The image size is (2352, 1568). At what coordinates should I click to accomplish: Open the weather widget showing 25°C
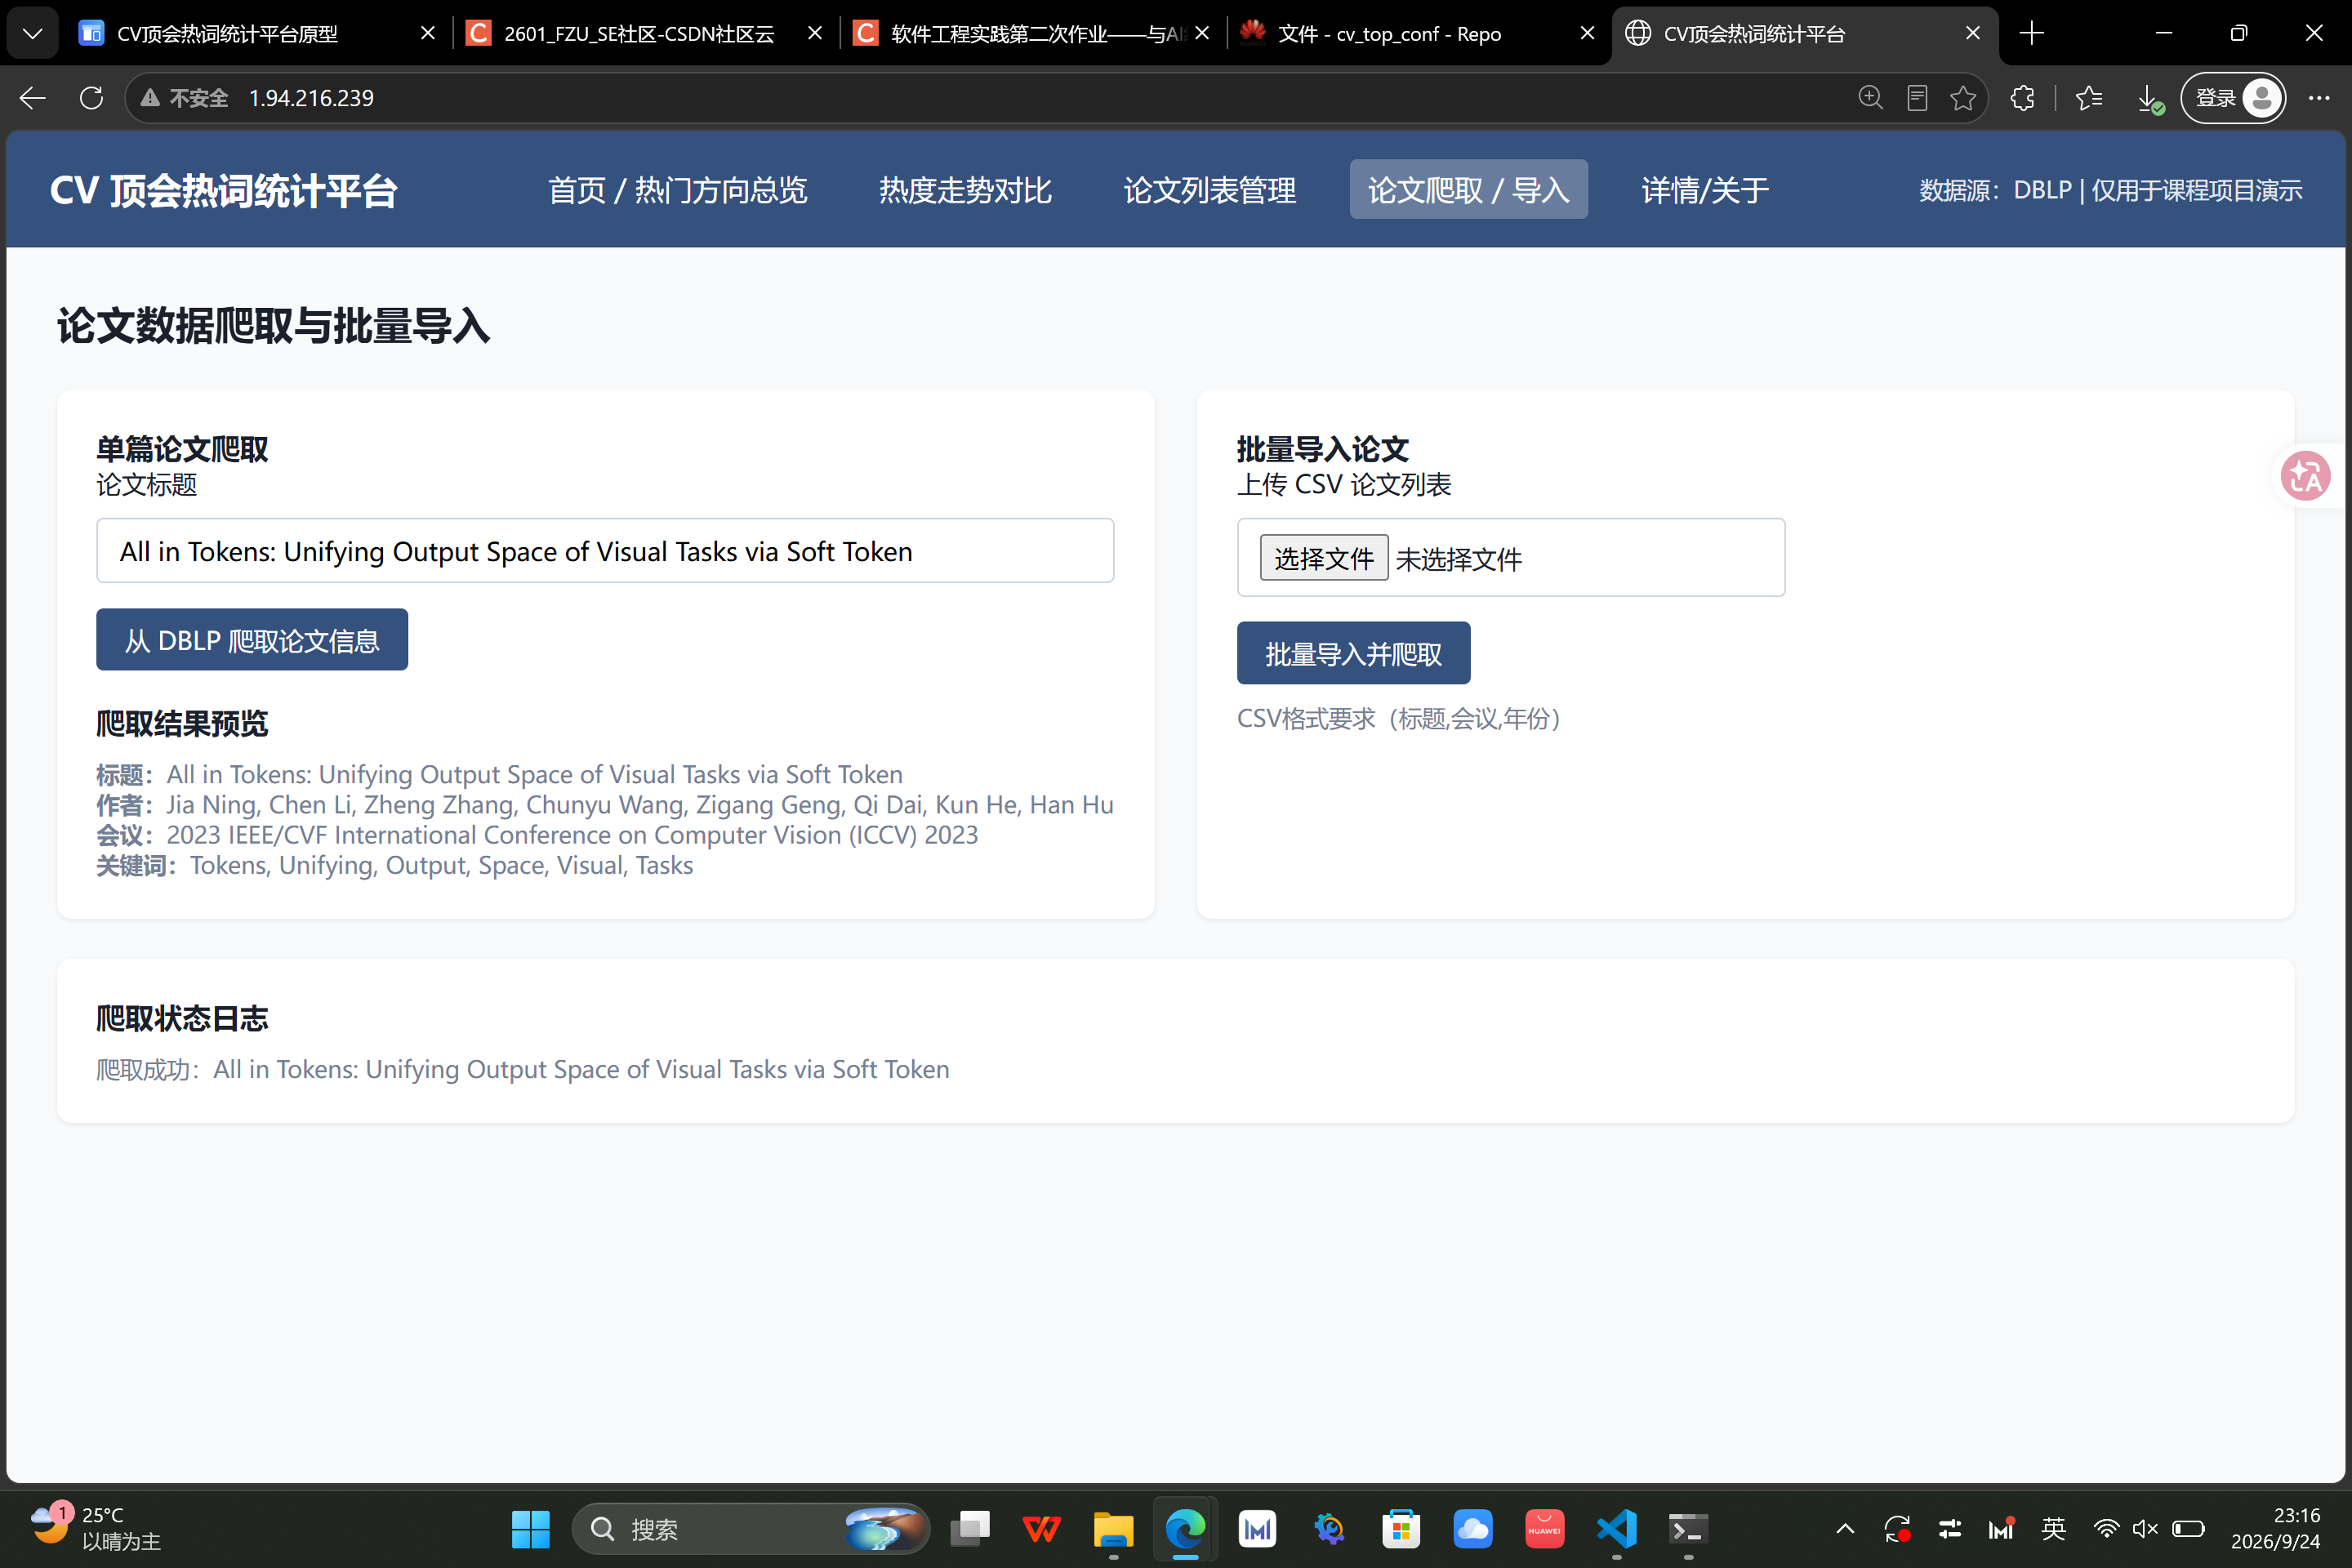(x=95, y=1528)
